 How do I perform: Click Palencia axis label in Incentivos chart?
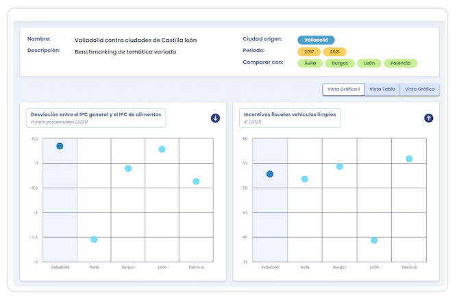pos(409,267)
